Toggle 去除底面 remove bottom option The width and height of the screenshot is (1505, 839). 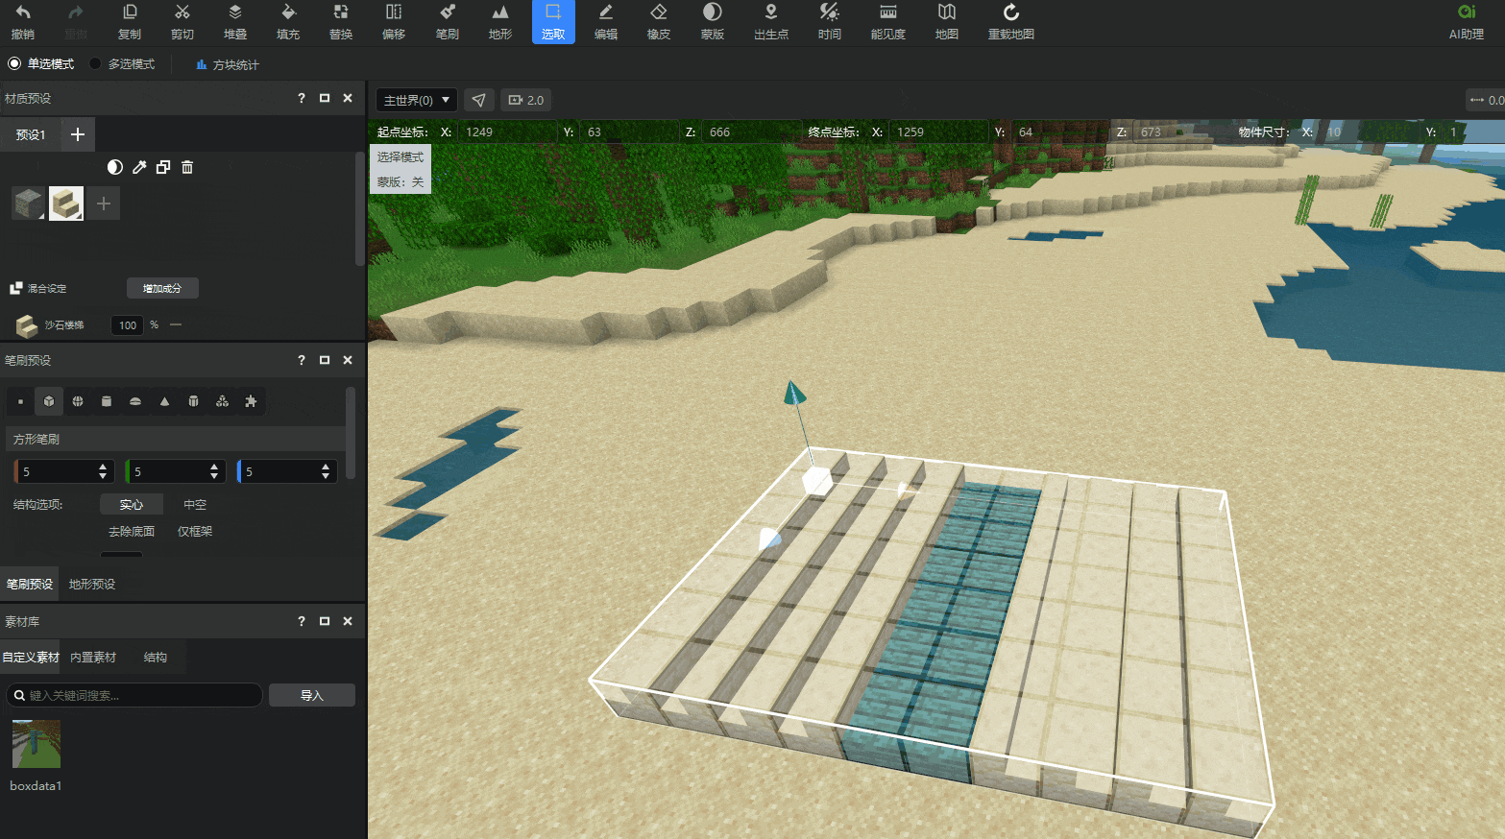(x=132, y=531)
